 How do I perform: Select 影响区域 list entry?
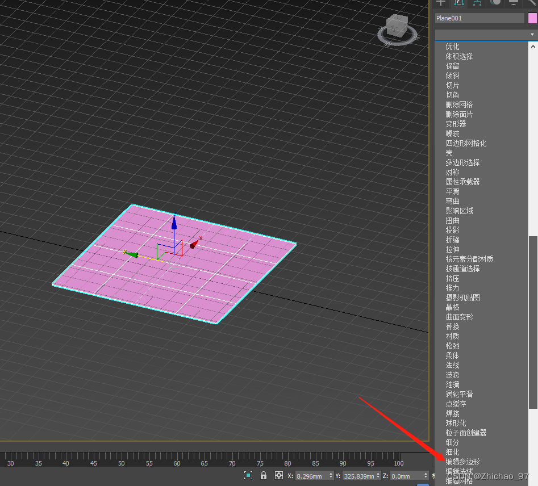[459, 211]
